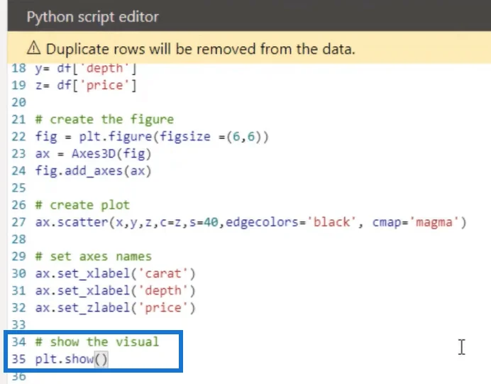The height and width of the screenshot is (384, 491).
Task: Click the 'ax = Axes3D(fig)' line
Action: click(x=94, y=154)
